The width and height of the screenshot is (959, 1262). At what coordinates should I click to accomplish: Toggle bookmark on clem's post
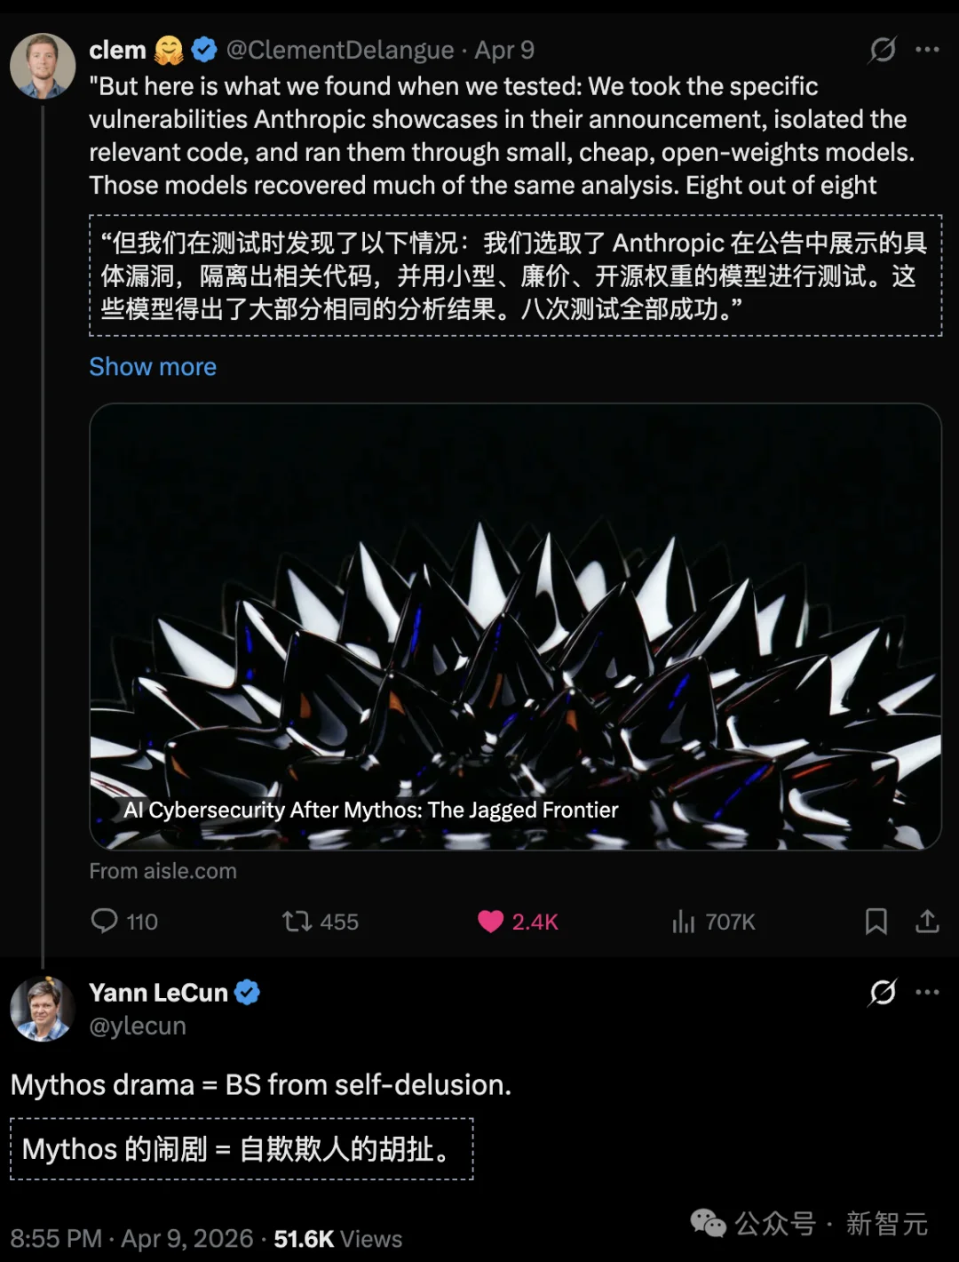[876, 922]
